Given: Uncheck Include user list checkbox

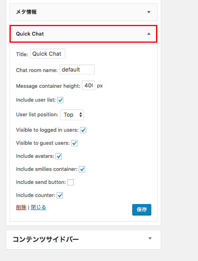Looking at the screenshot, I should (x=60, y=100).
